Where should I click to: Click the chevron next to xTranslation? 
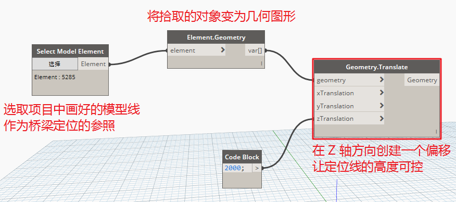(382, 93)
